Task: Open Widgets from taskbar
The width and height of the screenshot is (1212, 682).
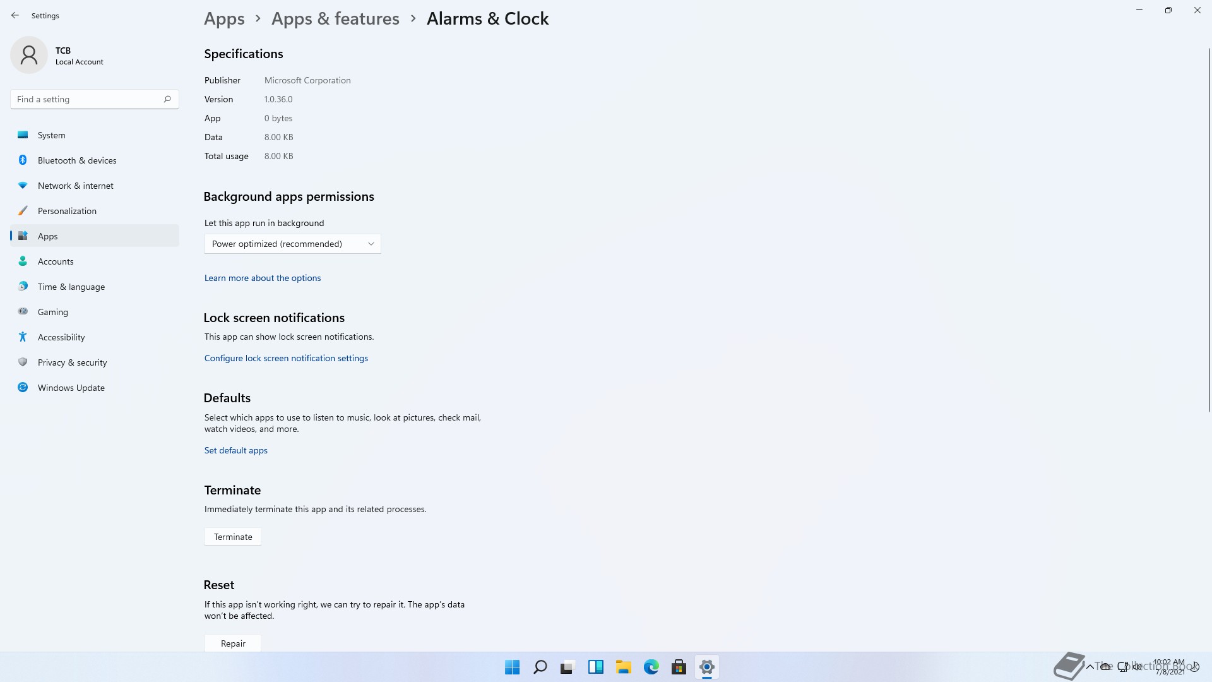Action: tap(595, 667)
